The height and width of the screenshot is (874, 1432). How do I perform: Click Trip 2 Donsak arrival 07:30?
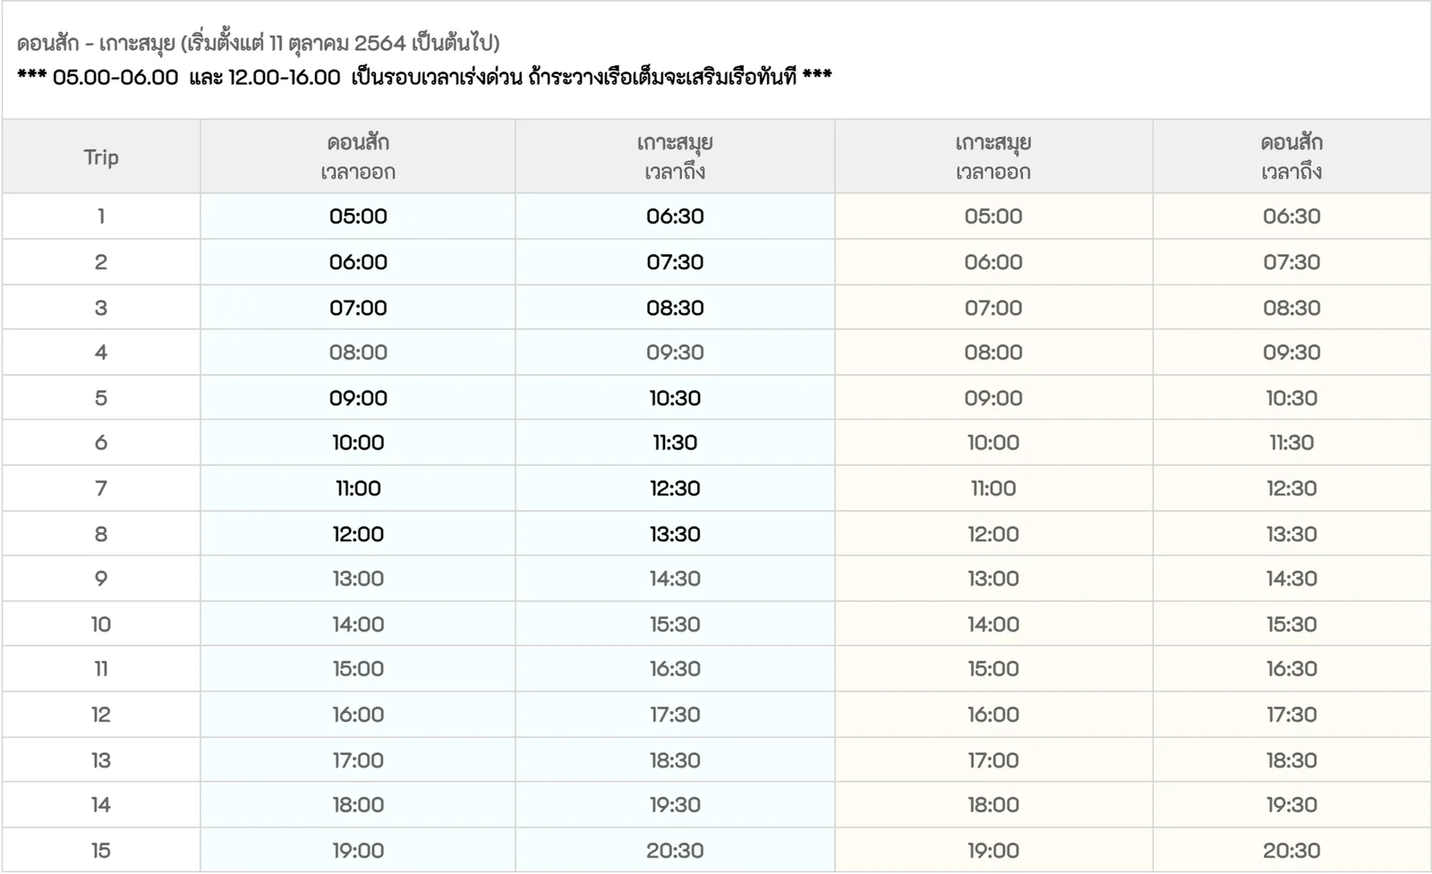(x=1291, y=262)
